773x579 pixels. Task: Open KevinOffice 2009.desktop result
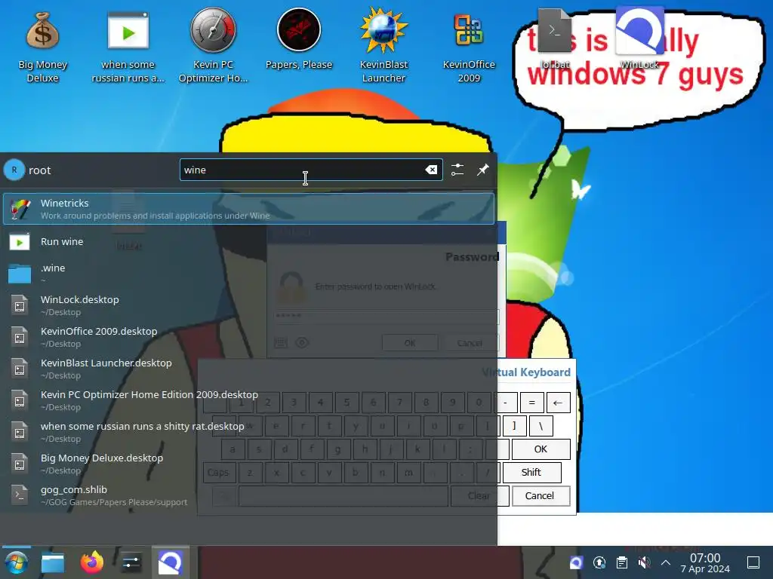[x=248, y=337]
